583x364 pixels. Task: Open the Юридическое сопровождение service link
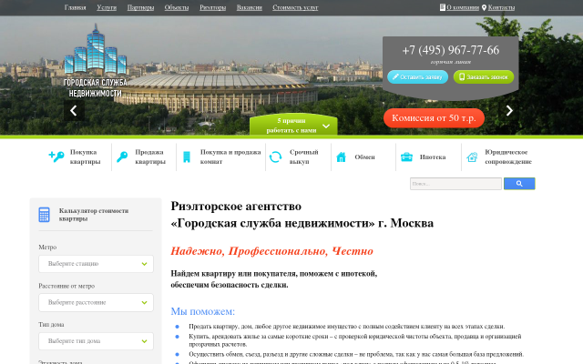(508, 157)
